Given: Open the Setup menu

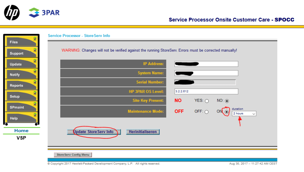Looking at the screenshot, I should (21, 96).
